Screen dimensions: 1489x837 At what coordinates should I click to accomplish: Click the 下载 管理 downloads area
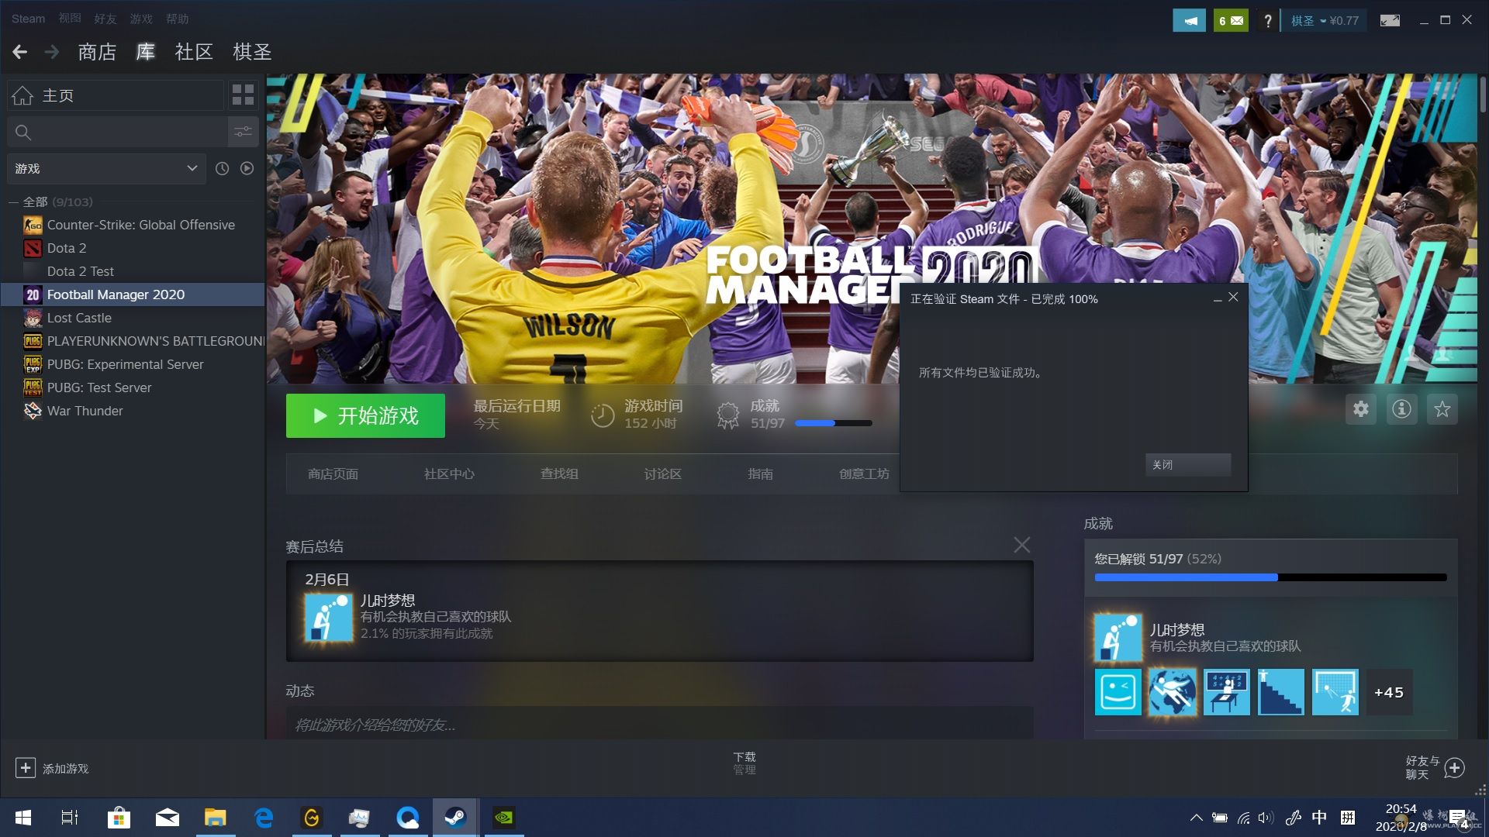coord(744,763)
